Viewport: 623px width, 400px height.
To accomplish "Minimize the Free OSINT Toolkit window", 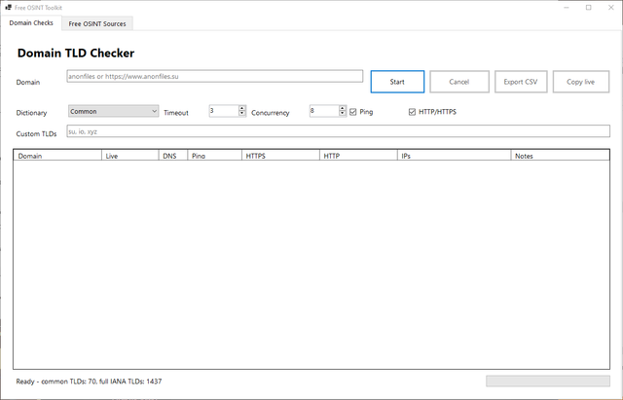I will point(567,8).
